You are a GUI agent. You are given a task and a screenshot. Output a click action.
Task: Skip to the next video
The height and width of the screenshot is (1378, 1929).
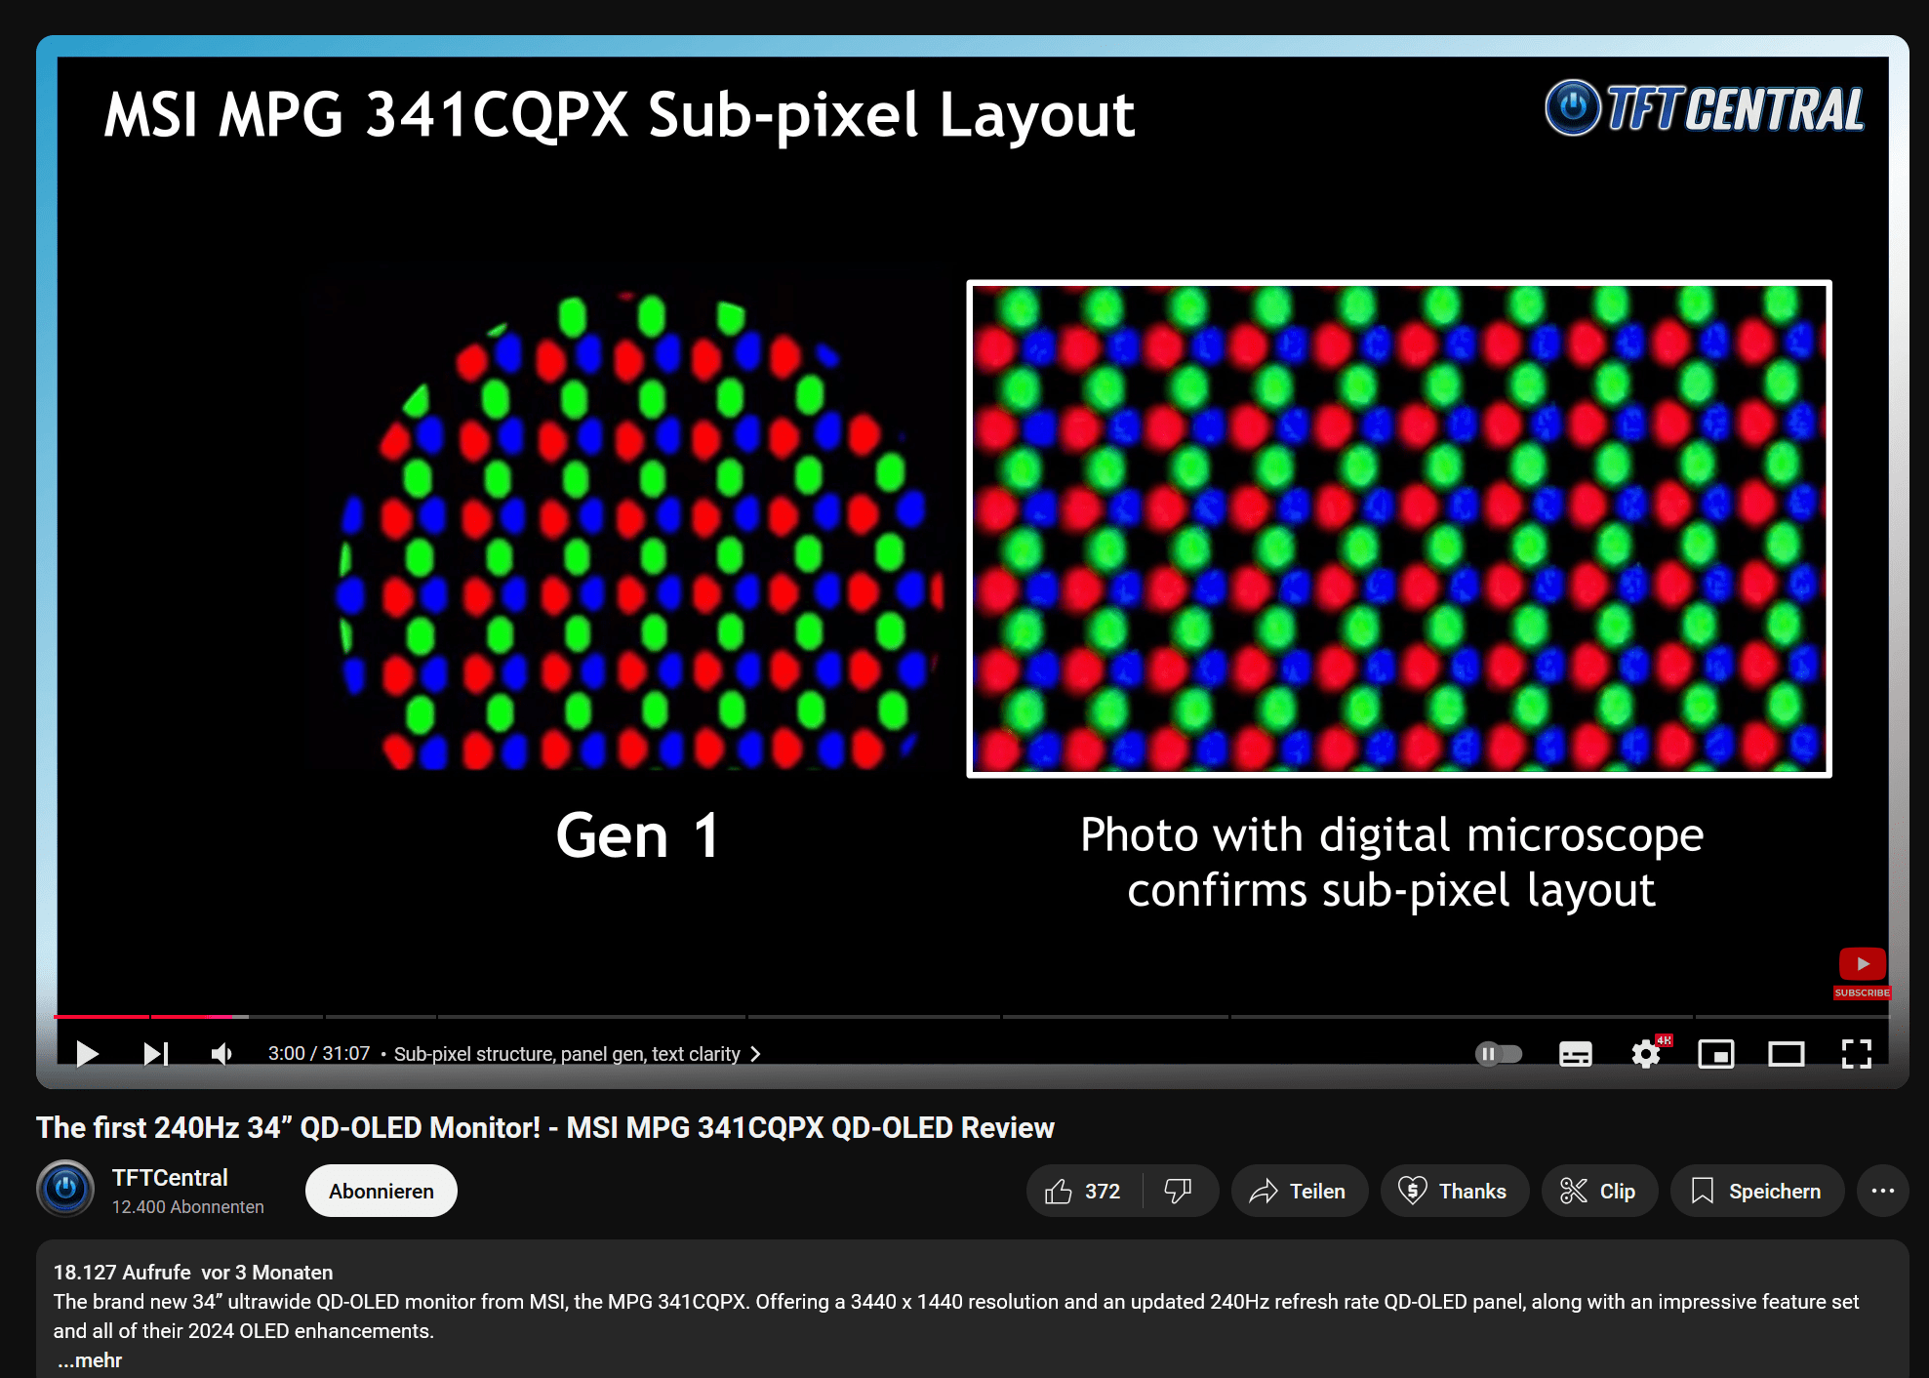pos(156,1054)
